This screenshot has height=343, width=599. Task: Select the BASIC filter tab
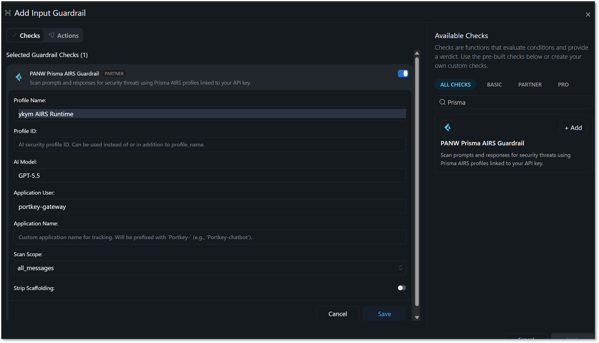click(x=494, y=84)
